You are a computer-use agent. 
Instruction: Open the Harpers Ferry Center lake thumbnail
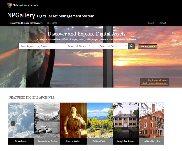47,120
